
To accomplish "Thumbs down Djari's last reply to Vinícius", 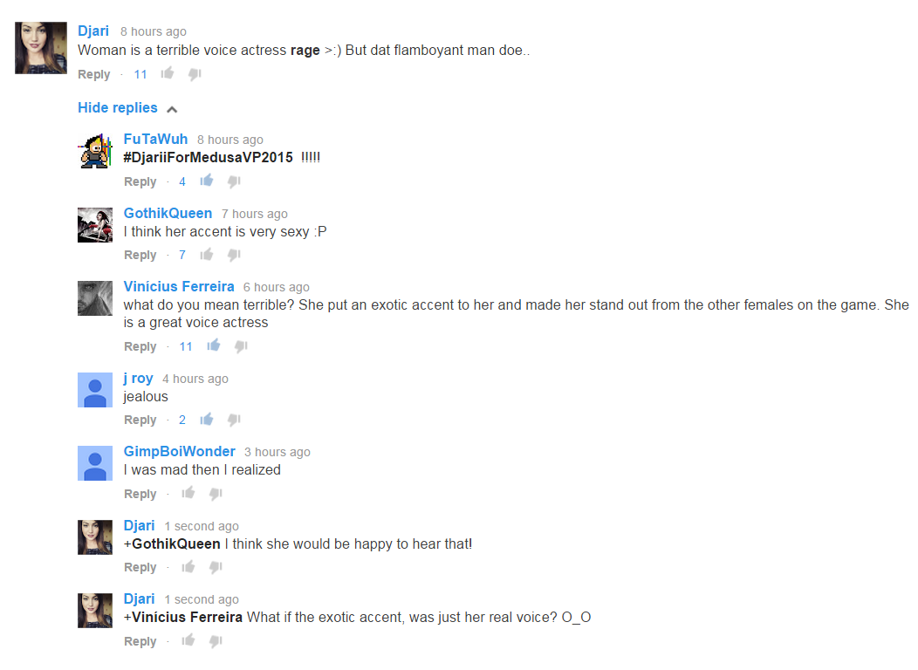I will 216,642.
